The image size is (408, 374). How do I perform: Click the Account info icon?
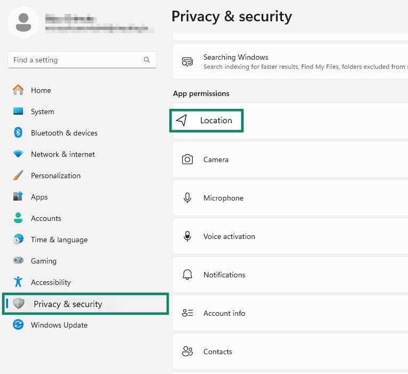(187, 313)
